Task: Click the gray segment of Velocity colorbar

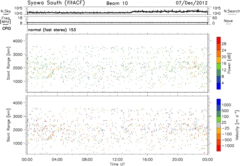Action: tap(219, 125)
